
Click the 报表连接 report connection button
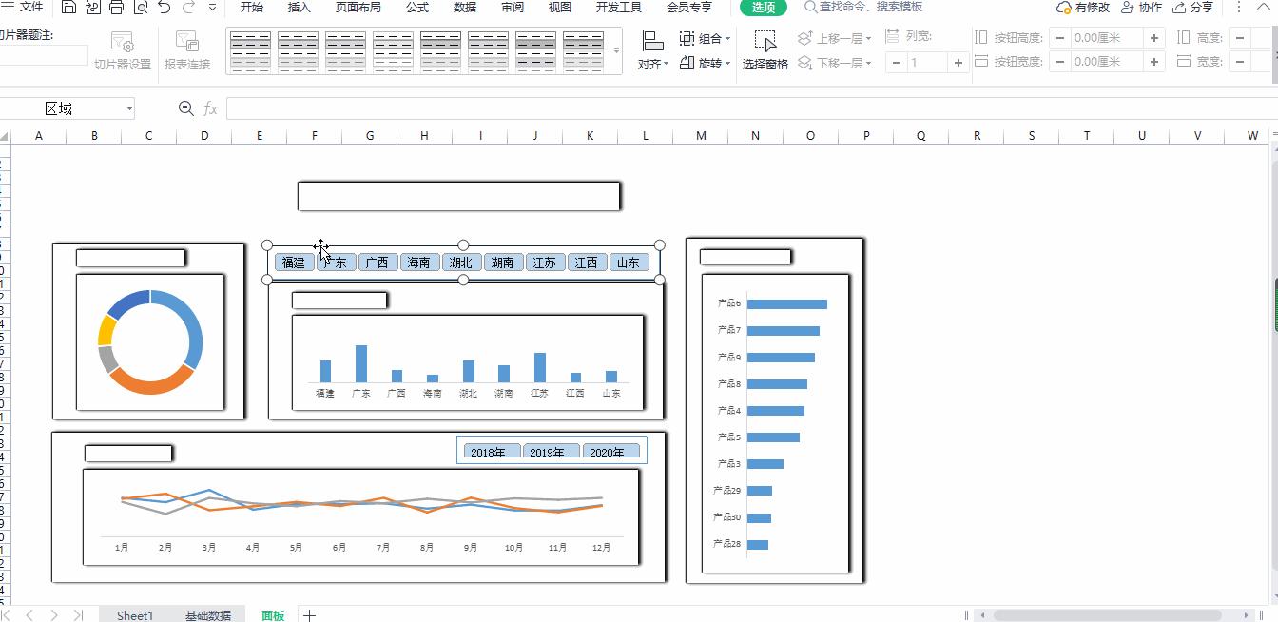coord(187,51)
